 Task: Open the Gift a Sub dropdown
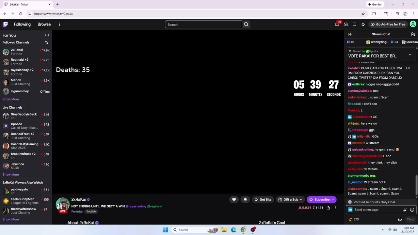pos(290,199)
